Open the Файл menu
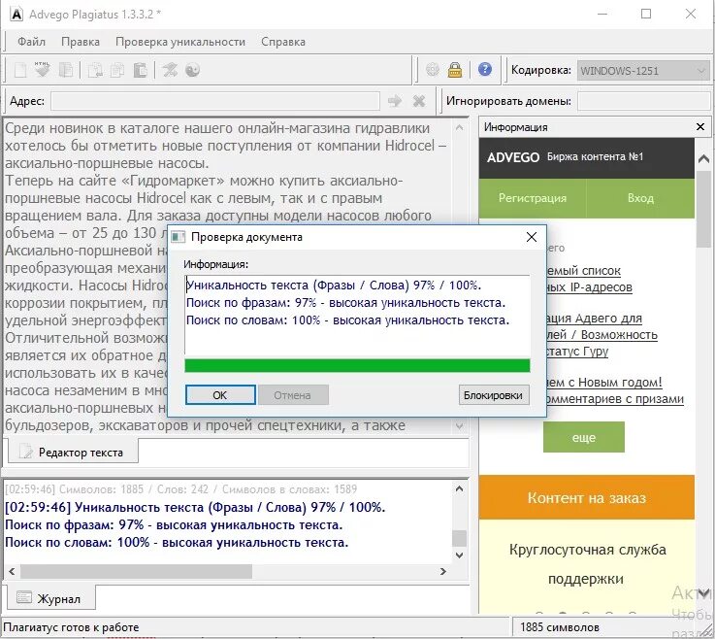This screenshot has width=715, height=639. point(31,42)
